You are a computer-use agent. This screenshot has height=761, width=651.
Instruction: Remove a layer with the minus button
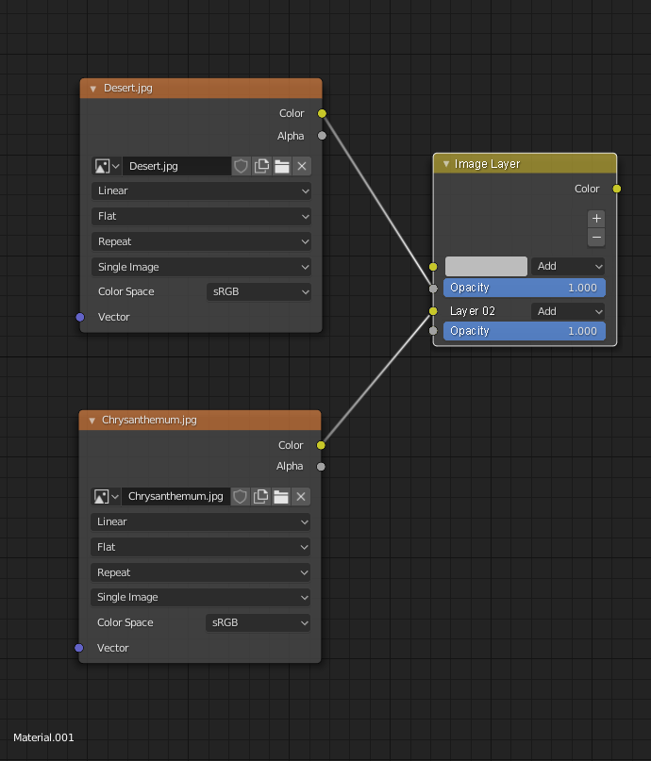click(x=596, y=238)
